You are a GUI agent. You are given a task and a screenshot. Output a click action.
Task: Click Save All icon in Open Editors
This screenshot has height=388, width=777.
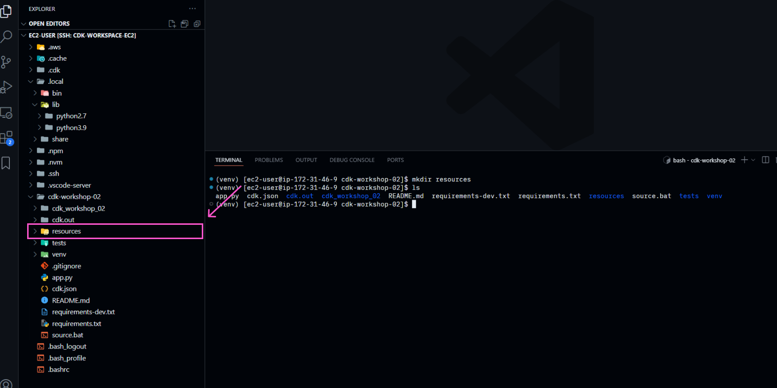(x=185, y=24)
